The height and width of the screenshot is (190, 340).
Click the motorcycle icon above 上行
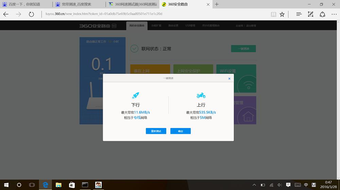coord(201,95)
